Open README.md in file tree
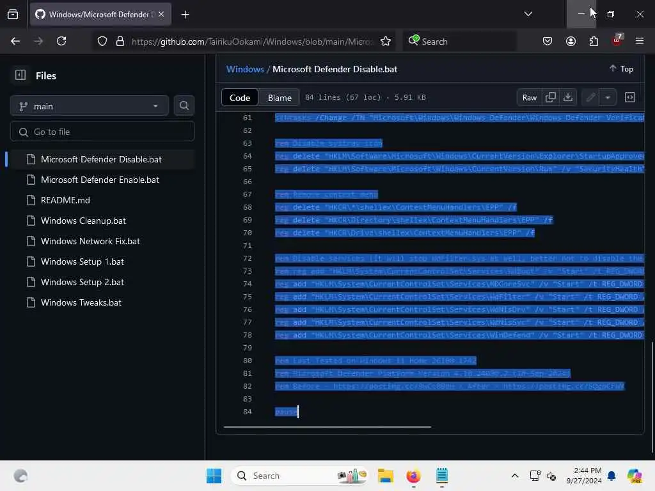This screenshot has width=655, height=491. (65, 200)
